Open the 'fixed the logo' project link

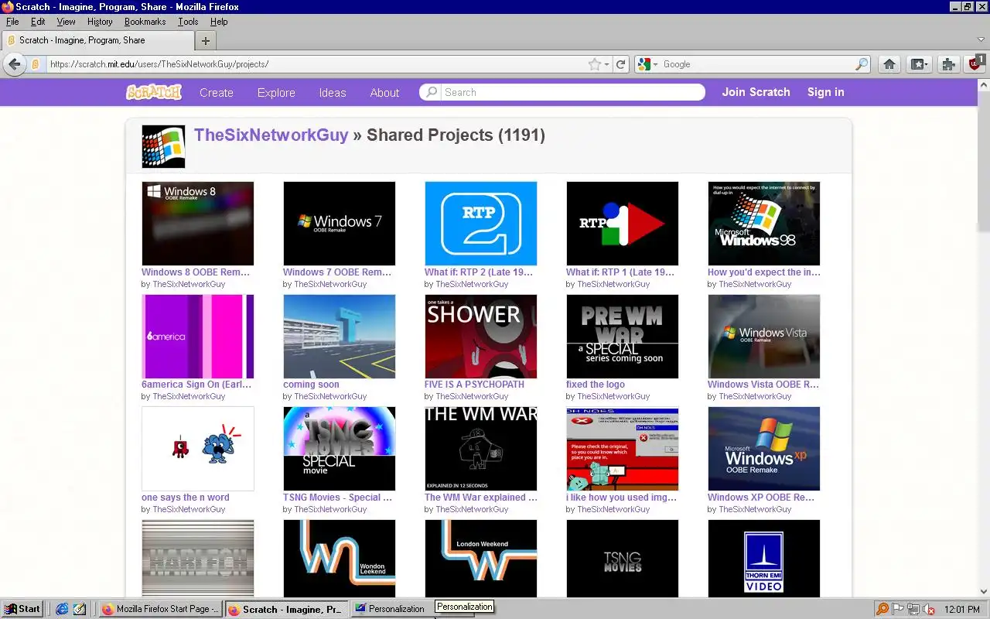click(x=596, y=385)
